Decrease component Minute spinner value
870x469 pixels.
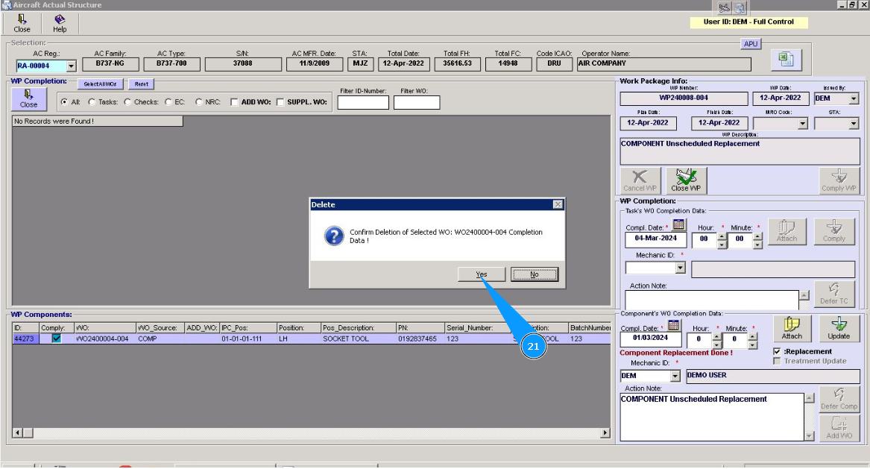752,344
